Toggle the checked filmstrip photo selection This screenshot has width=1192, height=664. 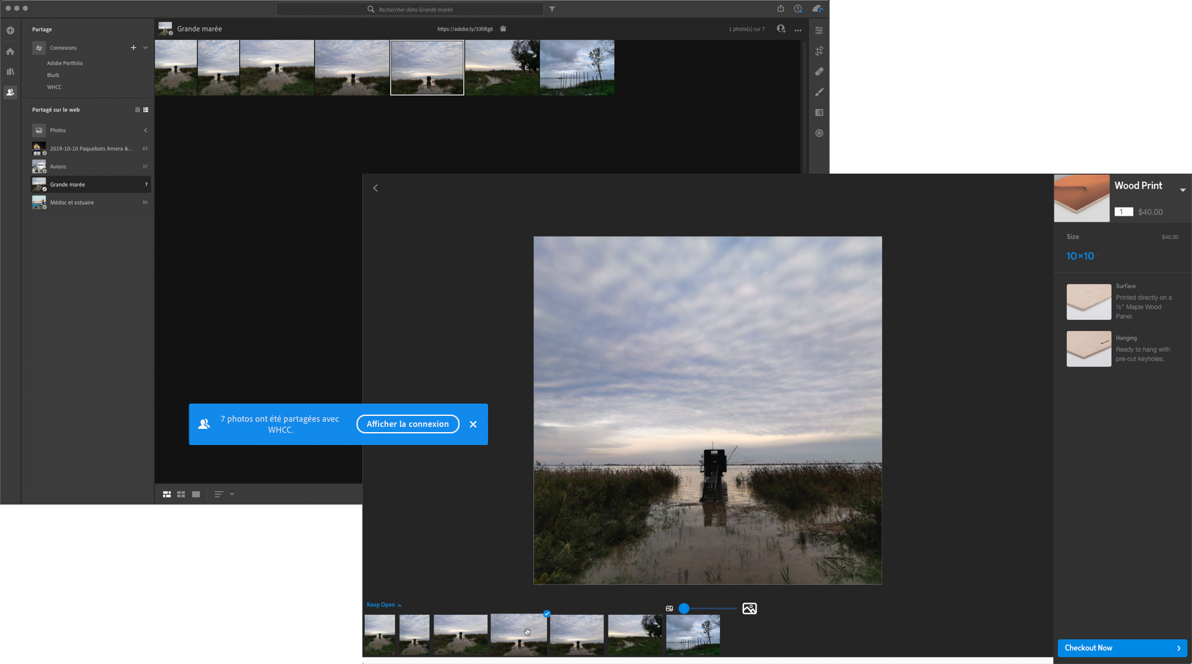(547, 613)
